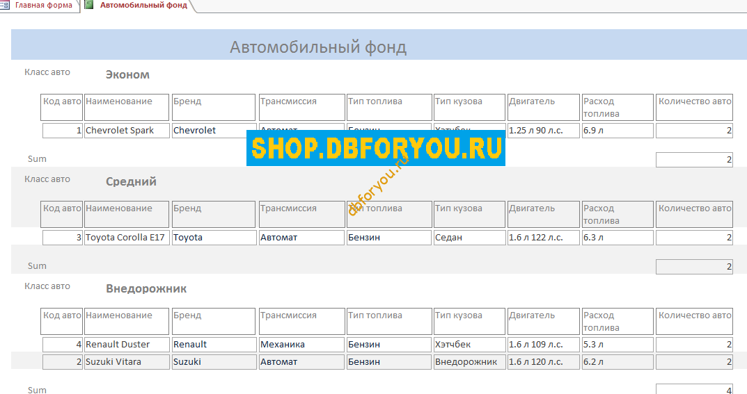Screen dimensions: 747x394
Task: Click the Двигатель header in Средний group
Action: coord(544,214)
